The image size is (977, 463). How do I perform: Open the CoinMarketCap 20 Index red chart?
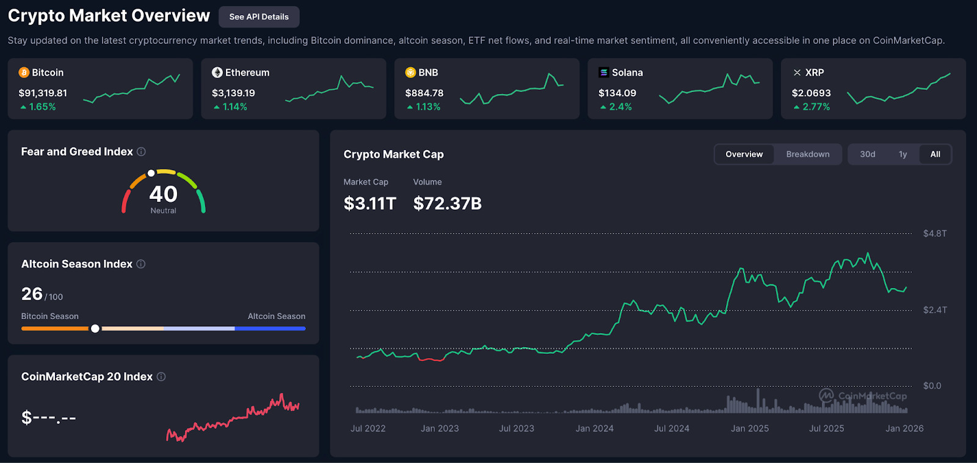[233, 418]
